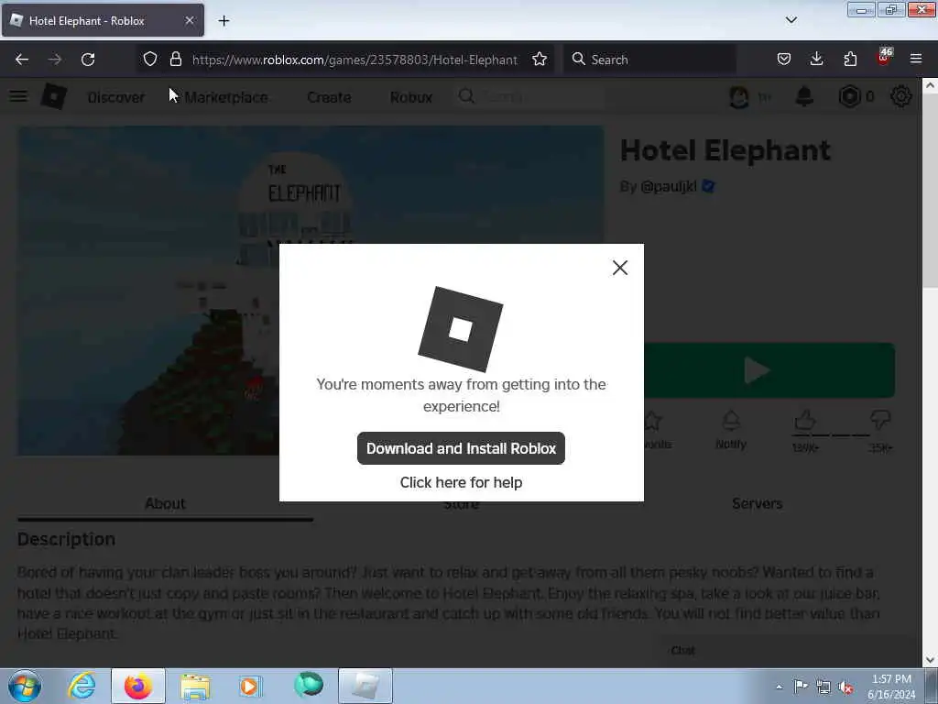The width and height of the screenshot is (938, 704).
Task: Open the extensions puzzle icon
Action: 850,60
